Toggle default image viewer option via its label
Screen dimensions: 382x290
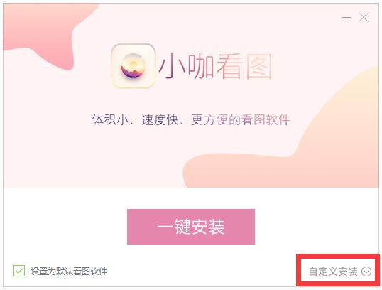pos(69,272)
